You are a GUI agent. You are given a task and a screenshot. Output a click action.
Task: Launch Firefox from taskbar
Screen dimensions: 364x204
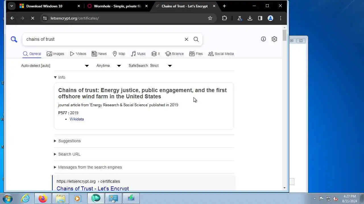pos(43,198)
